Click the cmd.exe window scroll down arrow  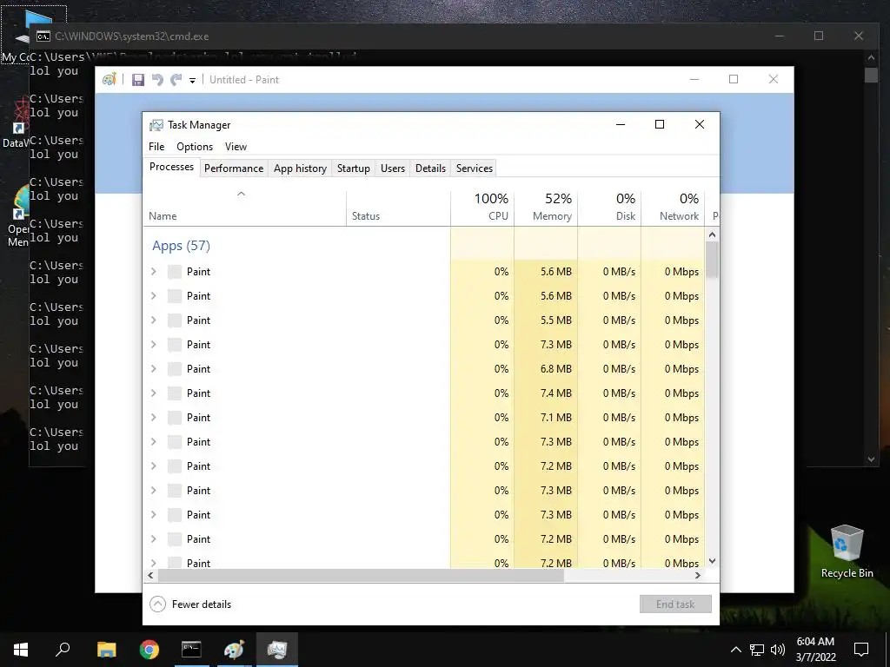871,459
